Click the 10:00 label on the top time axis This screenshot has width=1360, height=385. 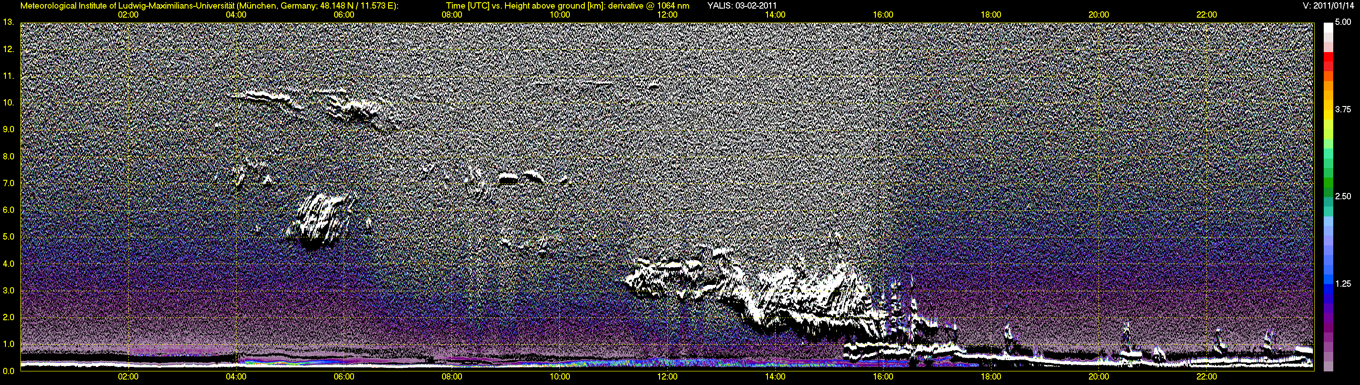pos(559,15)
